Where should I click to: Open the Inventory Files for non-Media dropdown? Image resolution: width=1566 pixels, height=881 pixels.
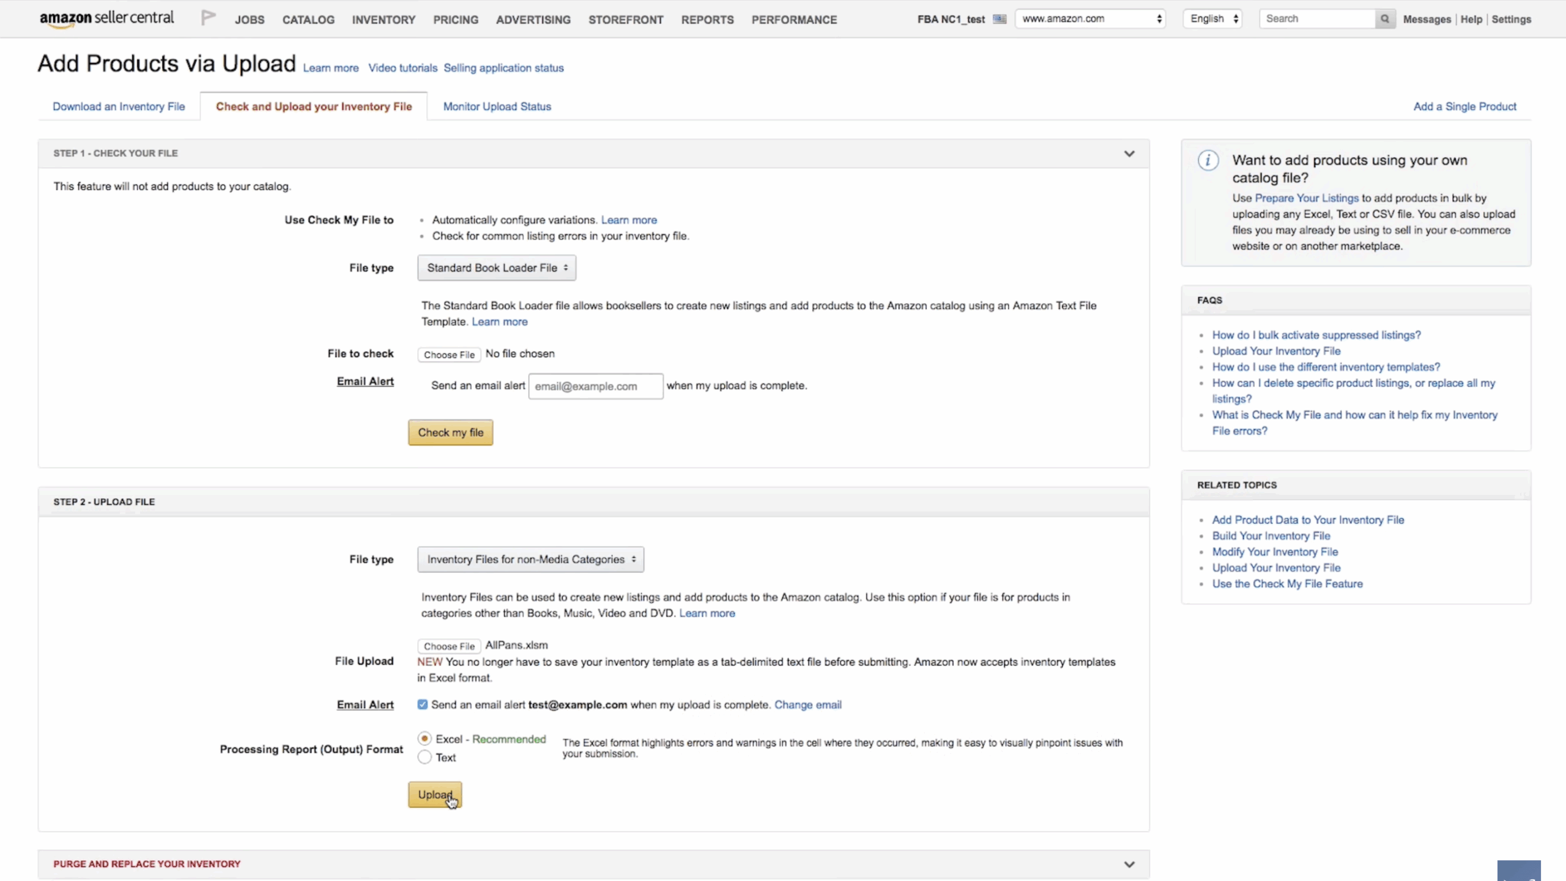point(530,559)
